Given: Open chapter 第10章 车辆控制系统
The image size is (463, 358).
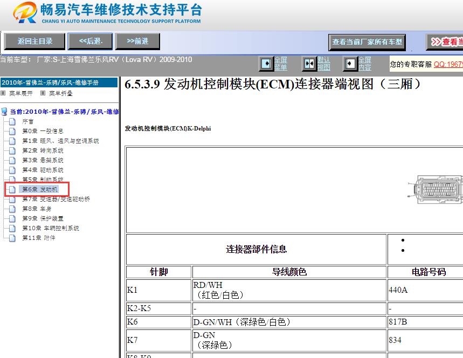Looking at the screenshot, I should (x=51, y=228).
